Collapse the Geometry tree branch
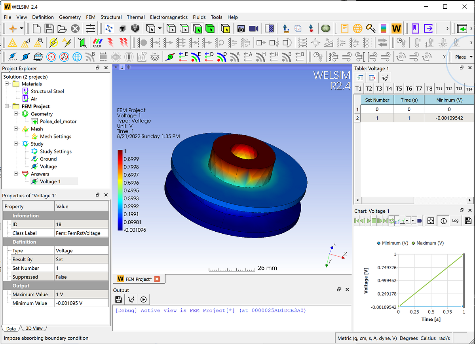 click(15, 113)
